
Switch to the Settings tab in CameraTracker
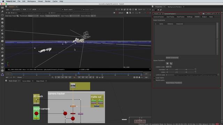[190, 17]
